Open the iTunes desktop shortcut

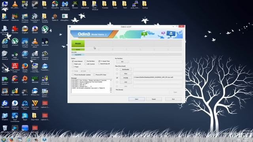click(x=25, y=54)
